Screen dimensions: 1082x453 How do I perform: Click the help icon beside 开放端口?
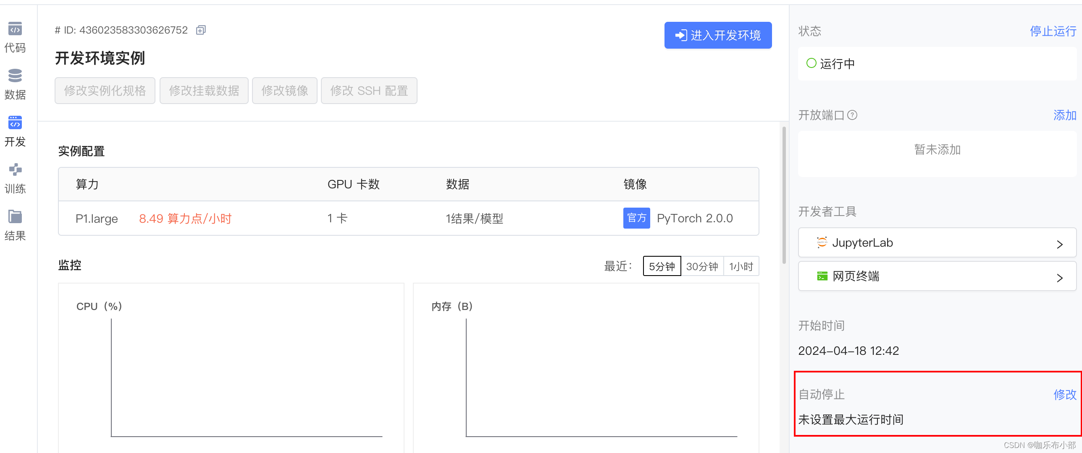852,115
